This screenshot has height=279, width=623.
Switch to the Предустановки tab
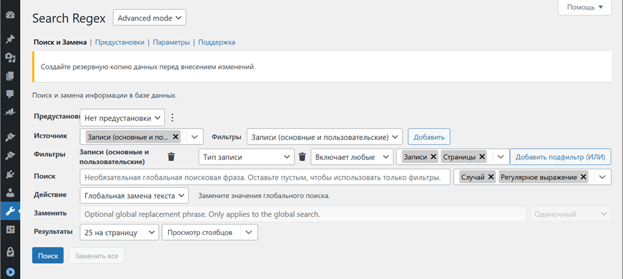coord(119,42)
